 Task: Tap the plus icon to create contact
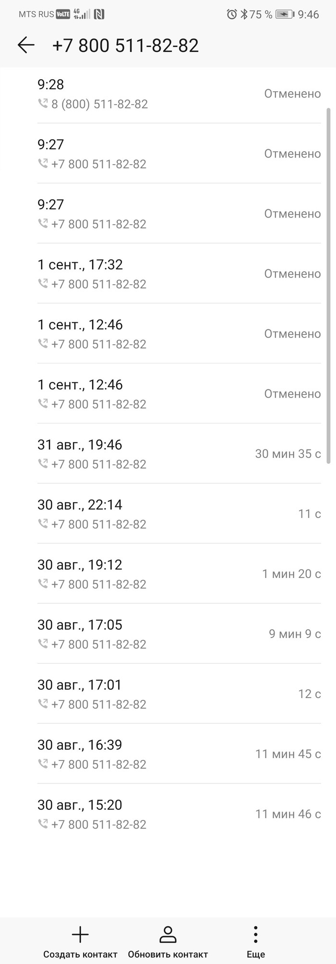click(80, 934)
